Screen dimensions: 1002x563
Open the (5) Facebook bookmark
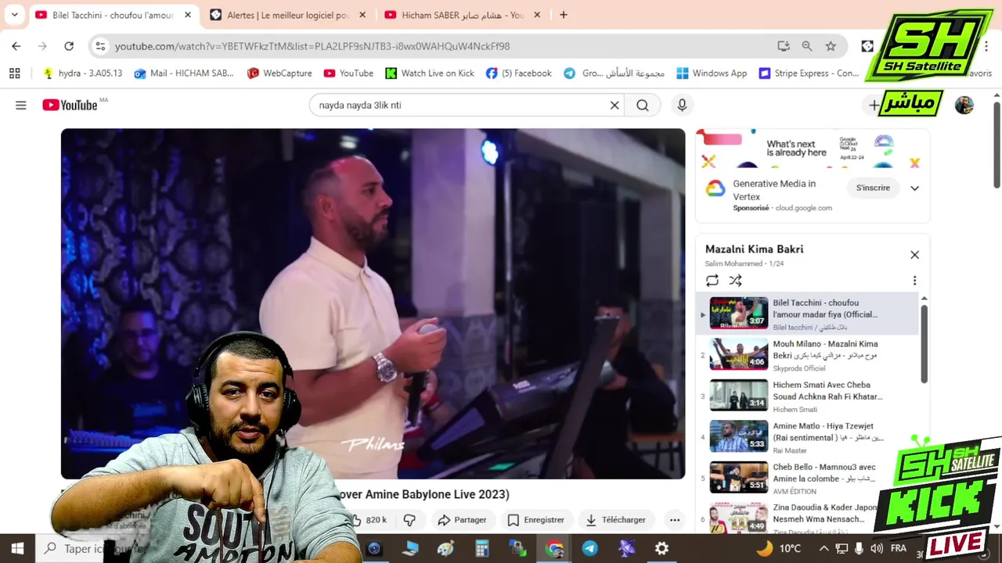pyautogui.click(x=519, y=73)
